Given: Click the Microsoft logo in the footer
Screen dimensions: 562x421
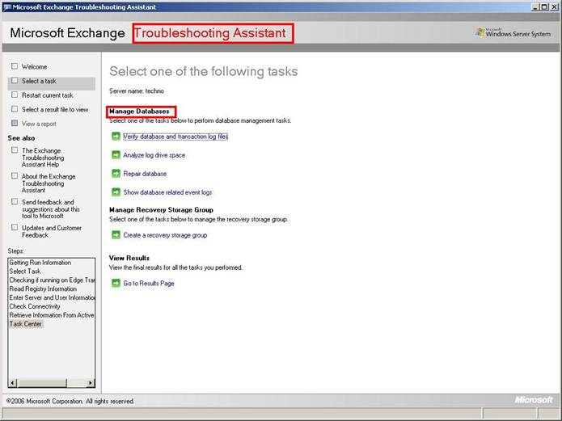Looking at the screenshot, I should 534,400.
